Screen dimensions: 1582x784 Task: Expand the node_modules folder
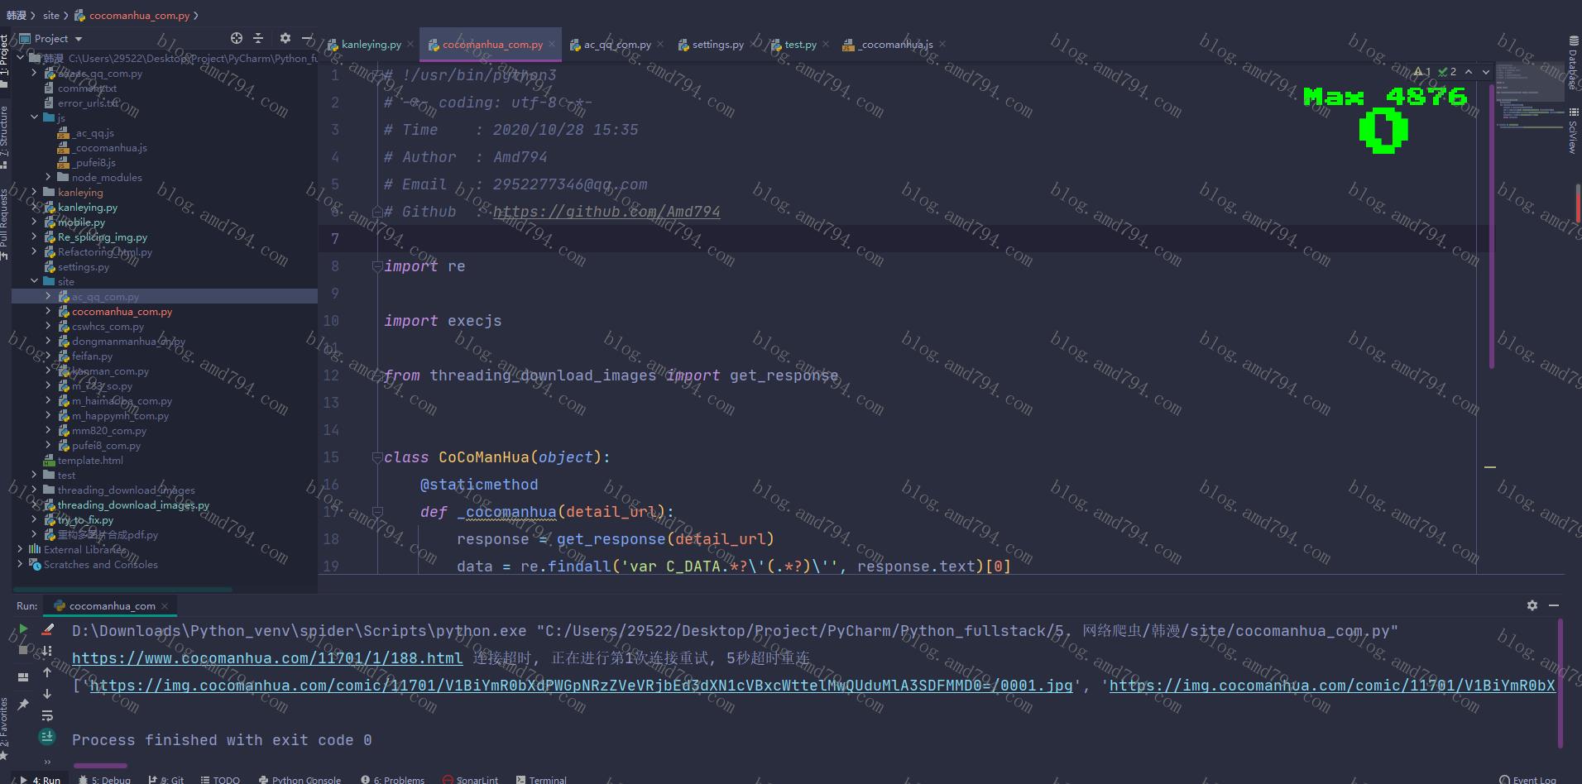tap(48, 177)
